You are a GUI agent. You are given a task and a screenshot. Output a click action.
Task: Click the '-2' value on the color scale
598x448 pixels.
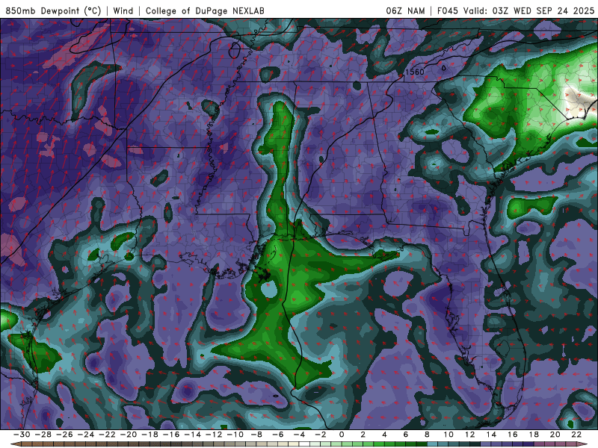coord(321,435)
